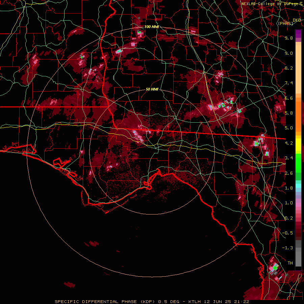Click the 0.2 scale value
304x304 pixels.
point(289,218)
